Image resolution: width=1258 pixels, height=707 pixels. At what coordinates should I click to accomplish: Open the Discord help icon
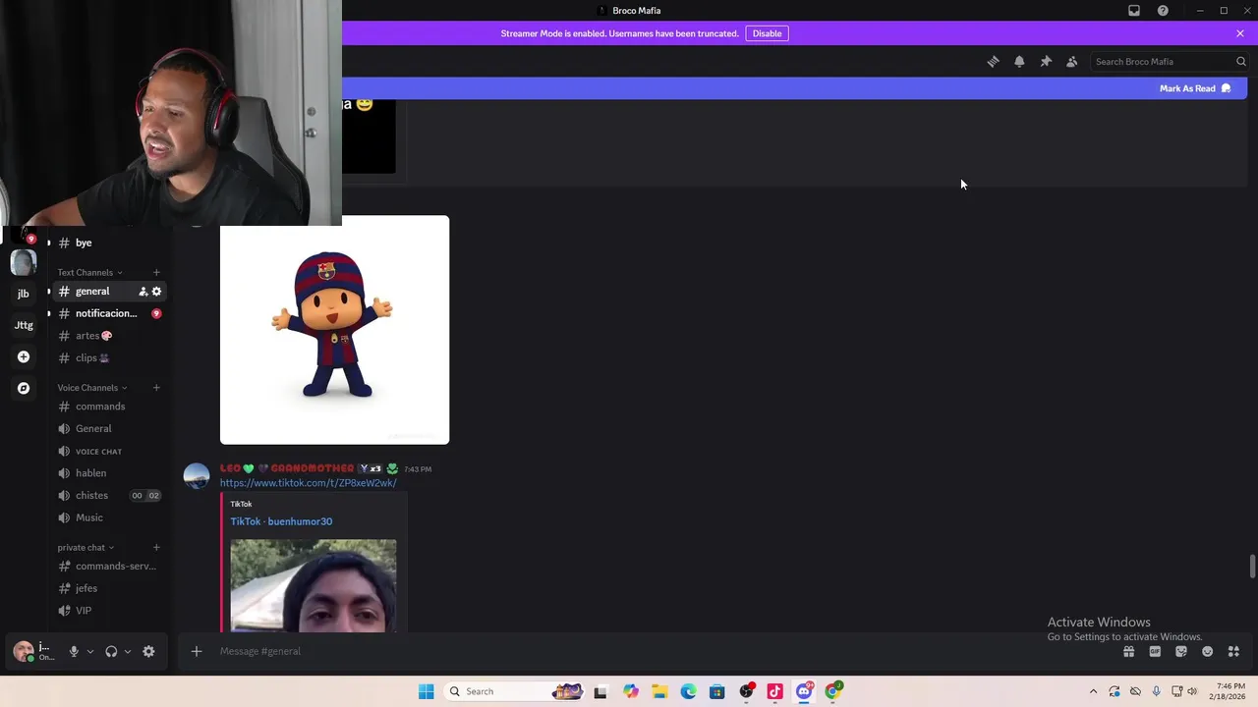pos(1163,11)
